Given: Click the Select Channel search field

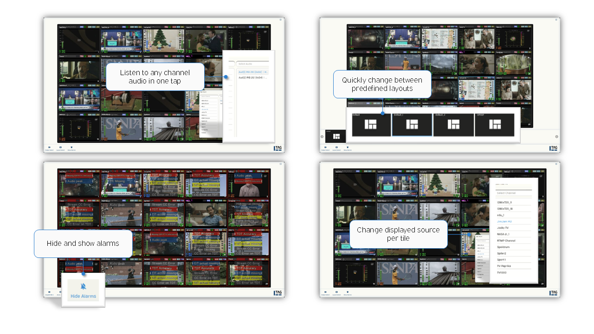Looking at the screenshot, I should 513,193.
